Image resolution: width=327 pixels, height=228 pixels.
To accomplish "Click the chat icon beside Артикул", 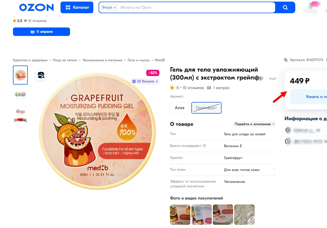I will (285, 60).
